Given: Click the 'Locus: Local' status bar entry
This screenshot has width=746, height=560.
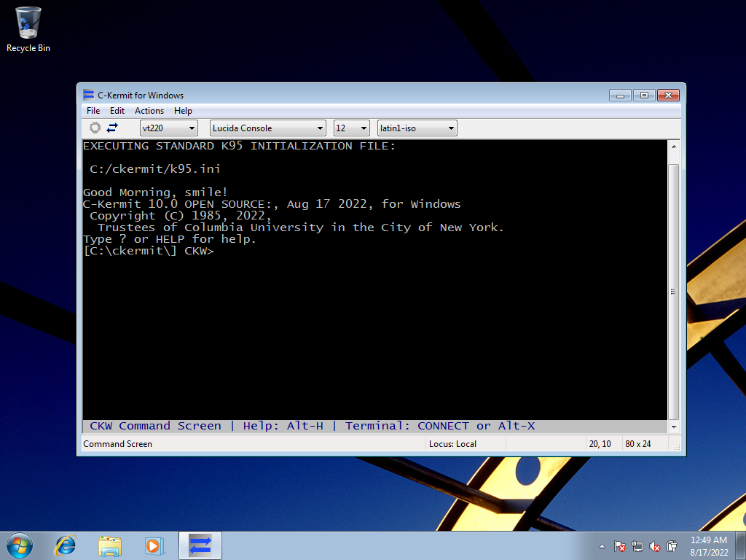Looking at the screenshot, I should coord(452,444).
